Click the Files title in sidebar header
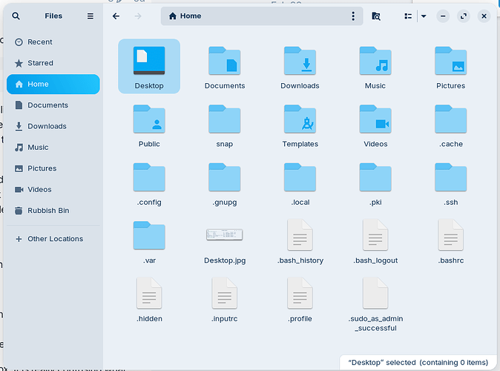This screenshot has width=500, height=371. tap(53, 16)
